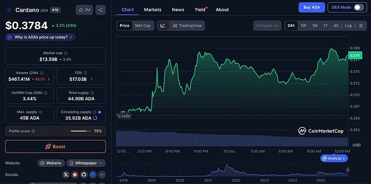This screenshot has height=184, width=371.
Task: Click the AI icon in ADA price question
Action: pos(10,37)
